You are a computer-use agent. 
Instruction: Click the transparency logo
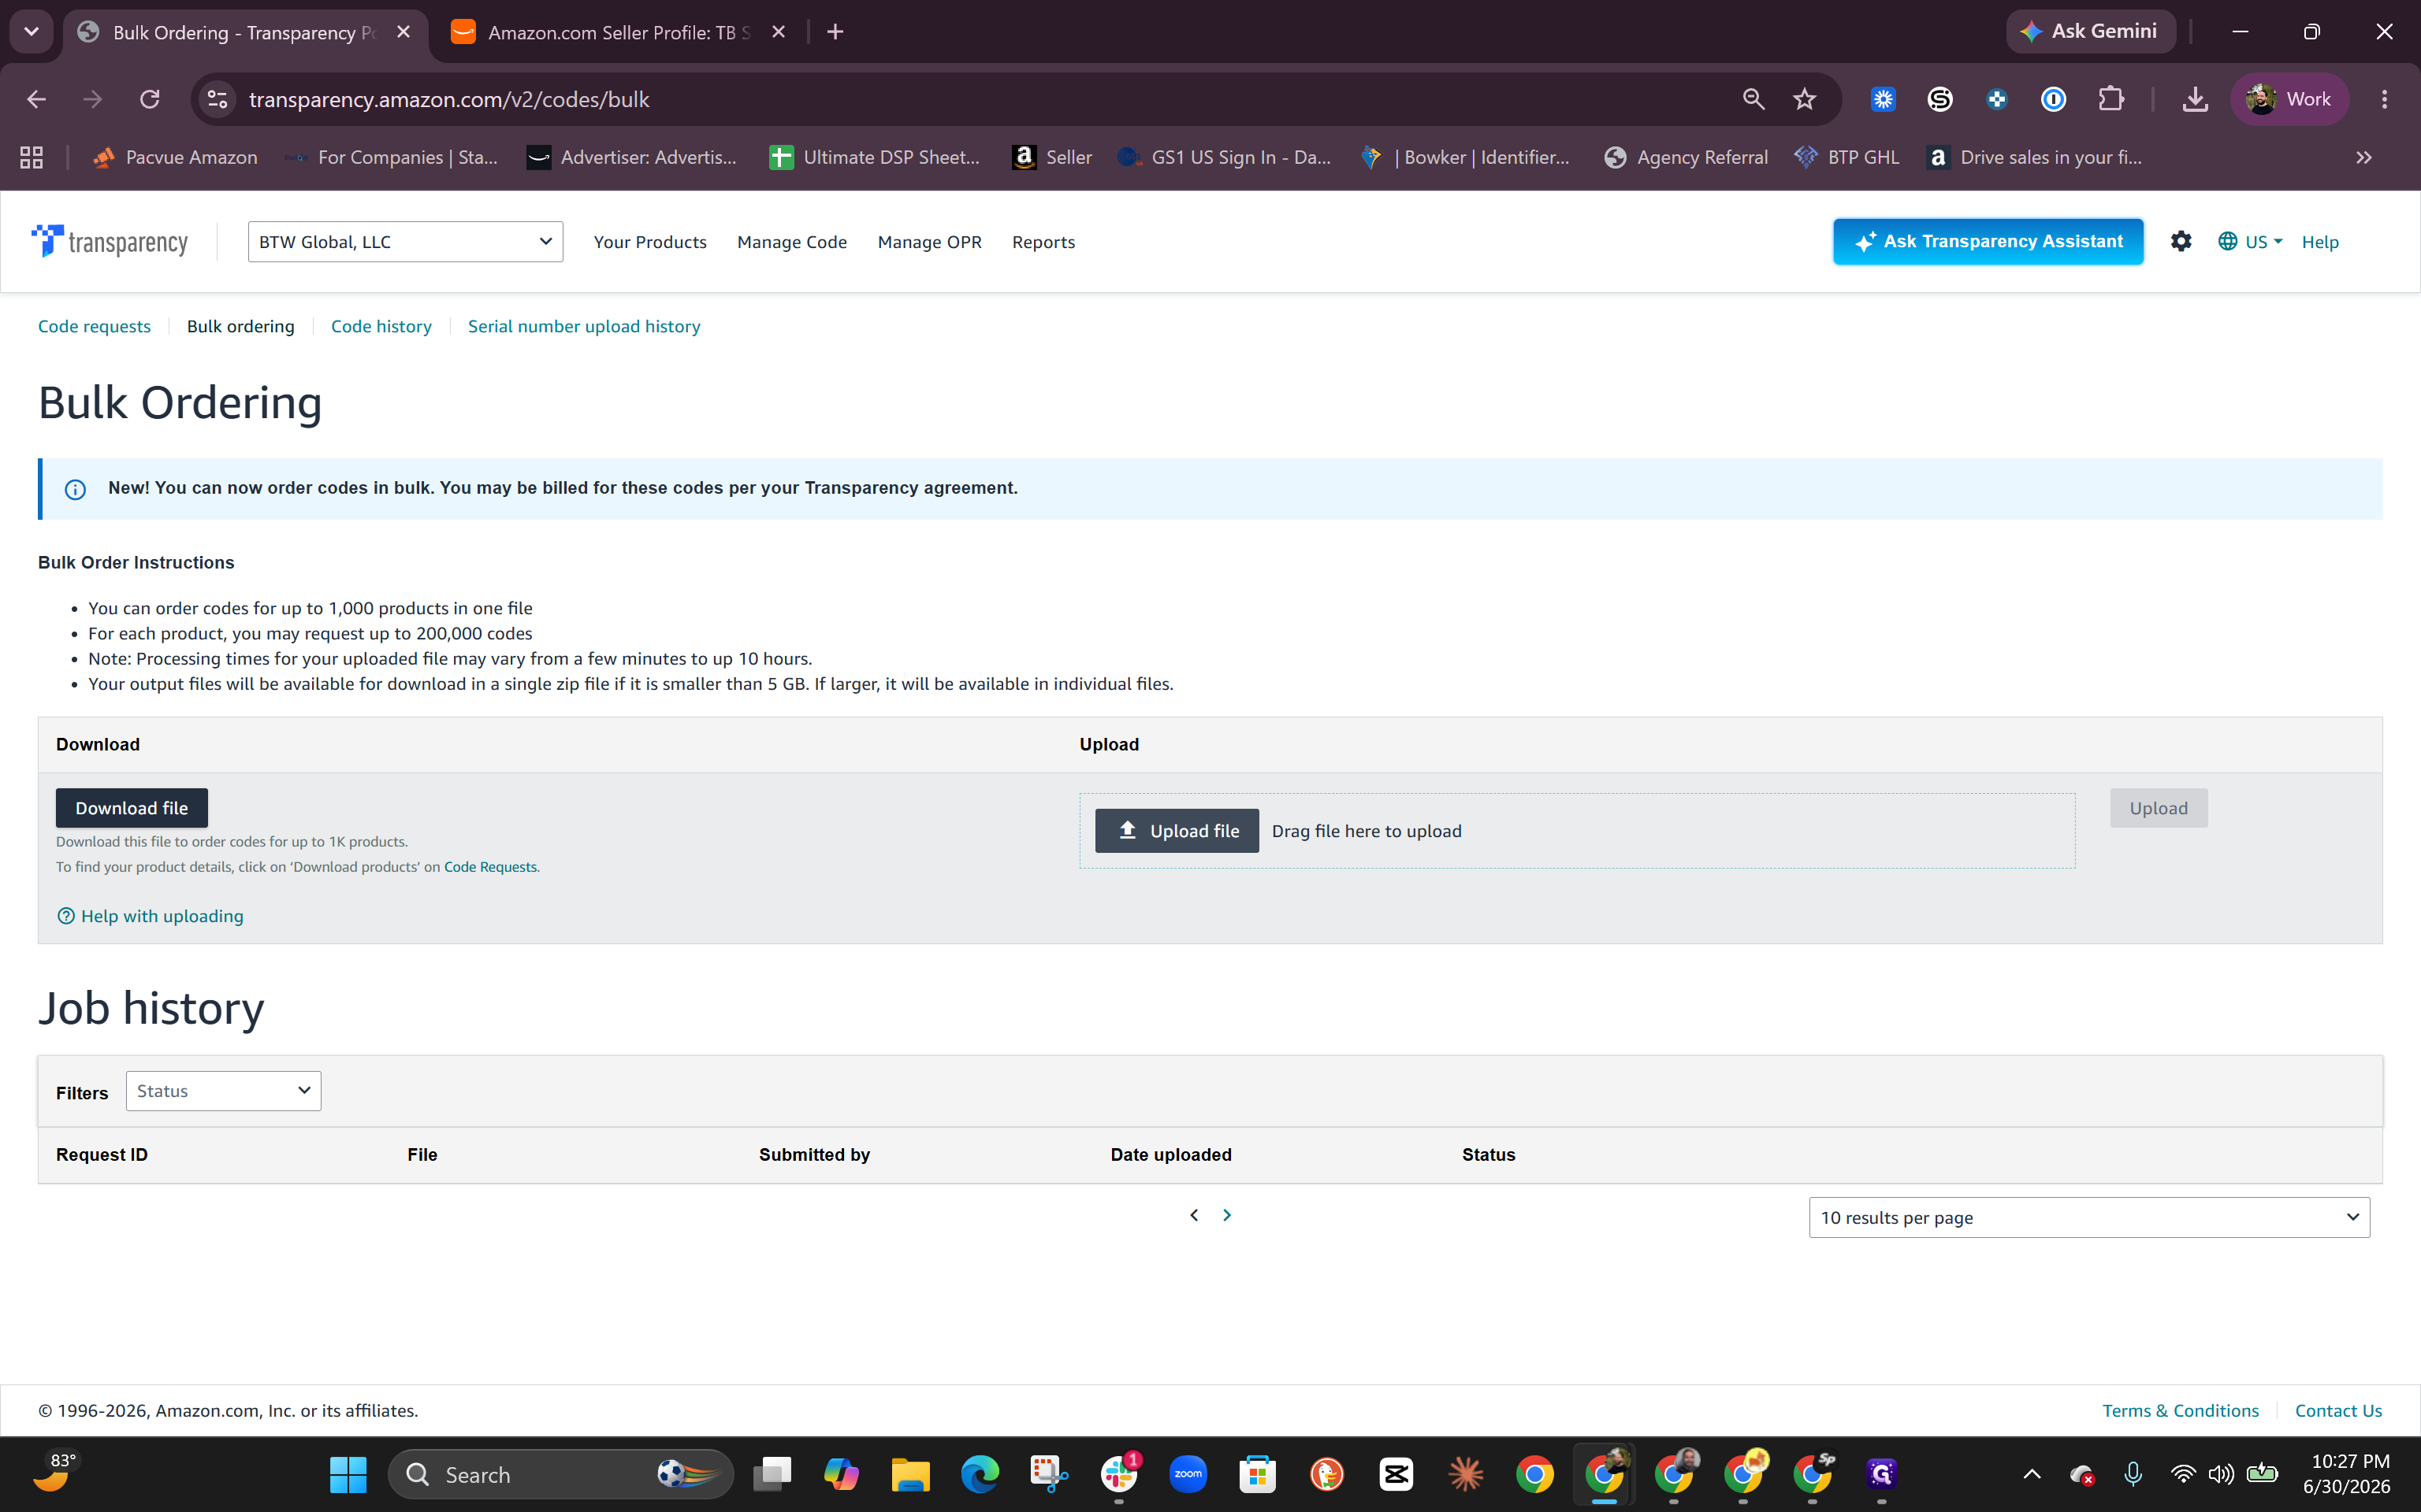pos(110,241)
